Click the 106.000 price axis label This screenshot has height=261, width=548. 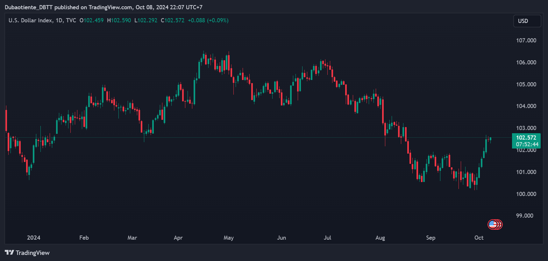tap(526, 62)
